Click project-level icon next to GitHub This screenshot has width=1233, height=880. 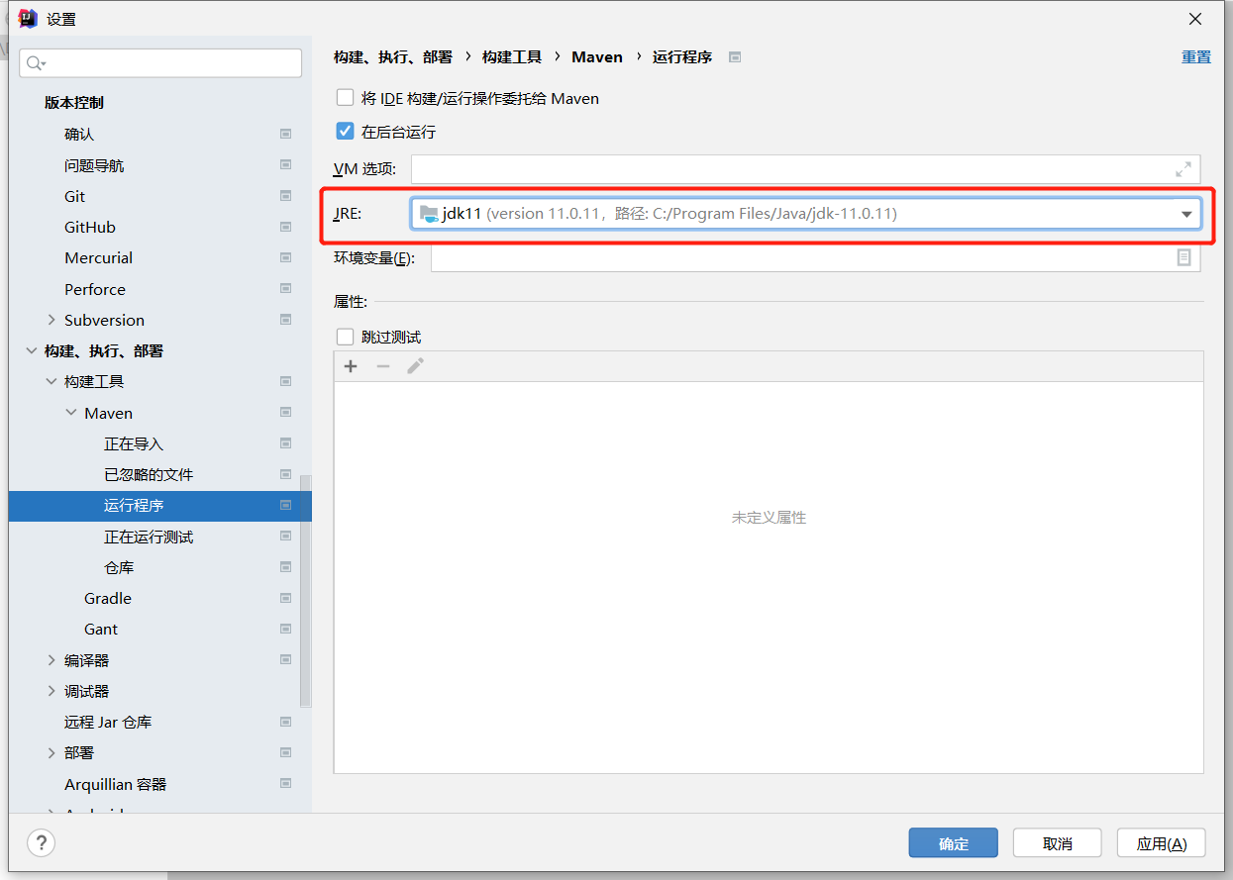(x=285, y=227)
